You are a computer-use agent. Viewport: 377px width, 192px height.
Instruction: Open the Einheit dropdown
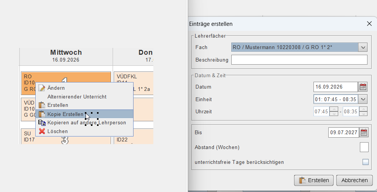(x=363, y=99)
